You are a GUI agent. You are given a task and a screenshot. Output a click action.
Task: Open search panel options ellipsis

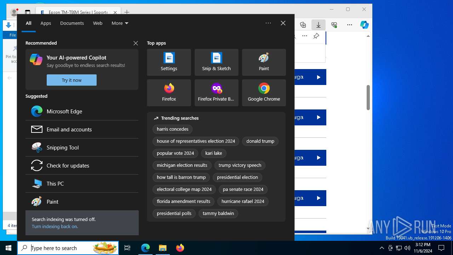tap(268, 23)
